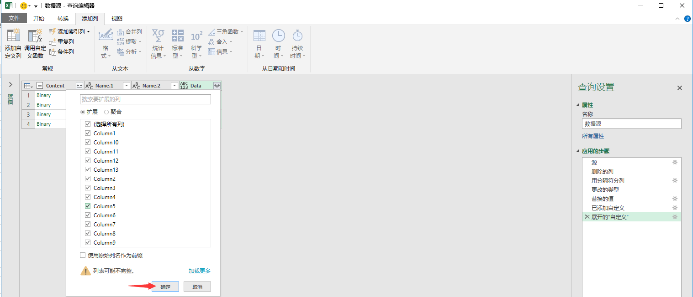Click Conditional Column (条件列) icon

click(52, 51)
